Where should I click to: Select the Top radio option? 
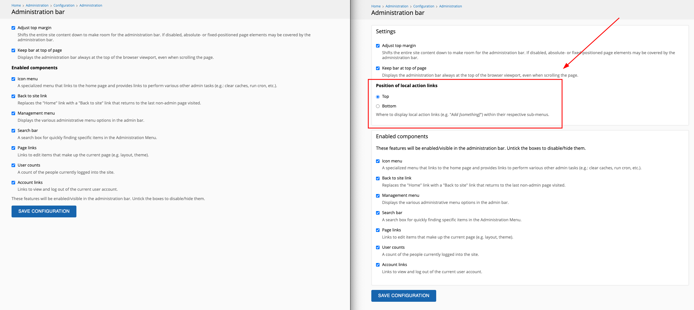378,97
